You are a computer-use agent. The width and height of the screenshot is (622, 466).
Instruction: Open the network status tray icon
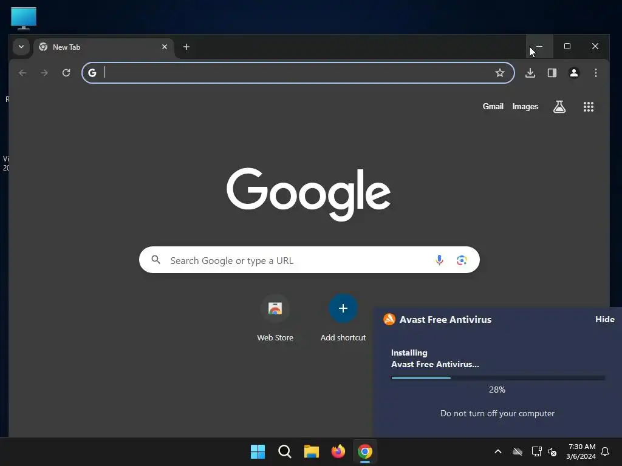[536, 451]
